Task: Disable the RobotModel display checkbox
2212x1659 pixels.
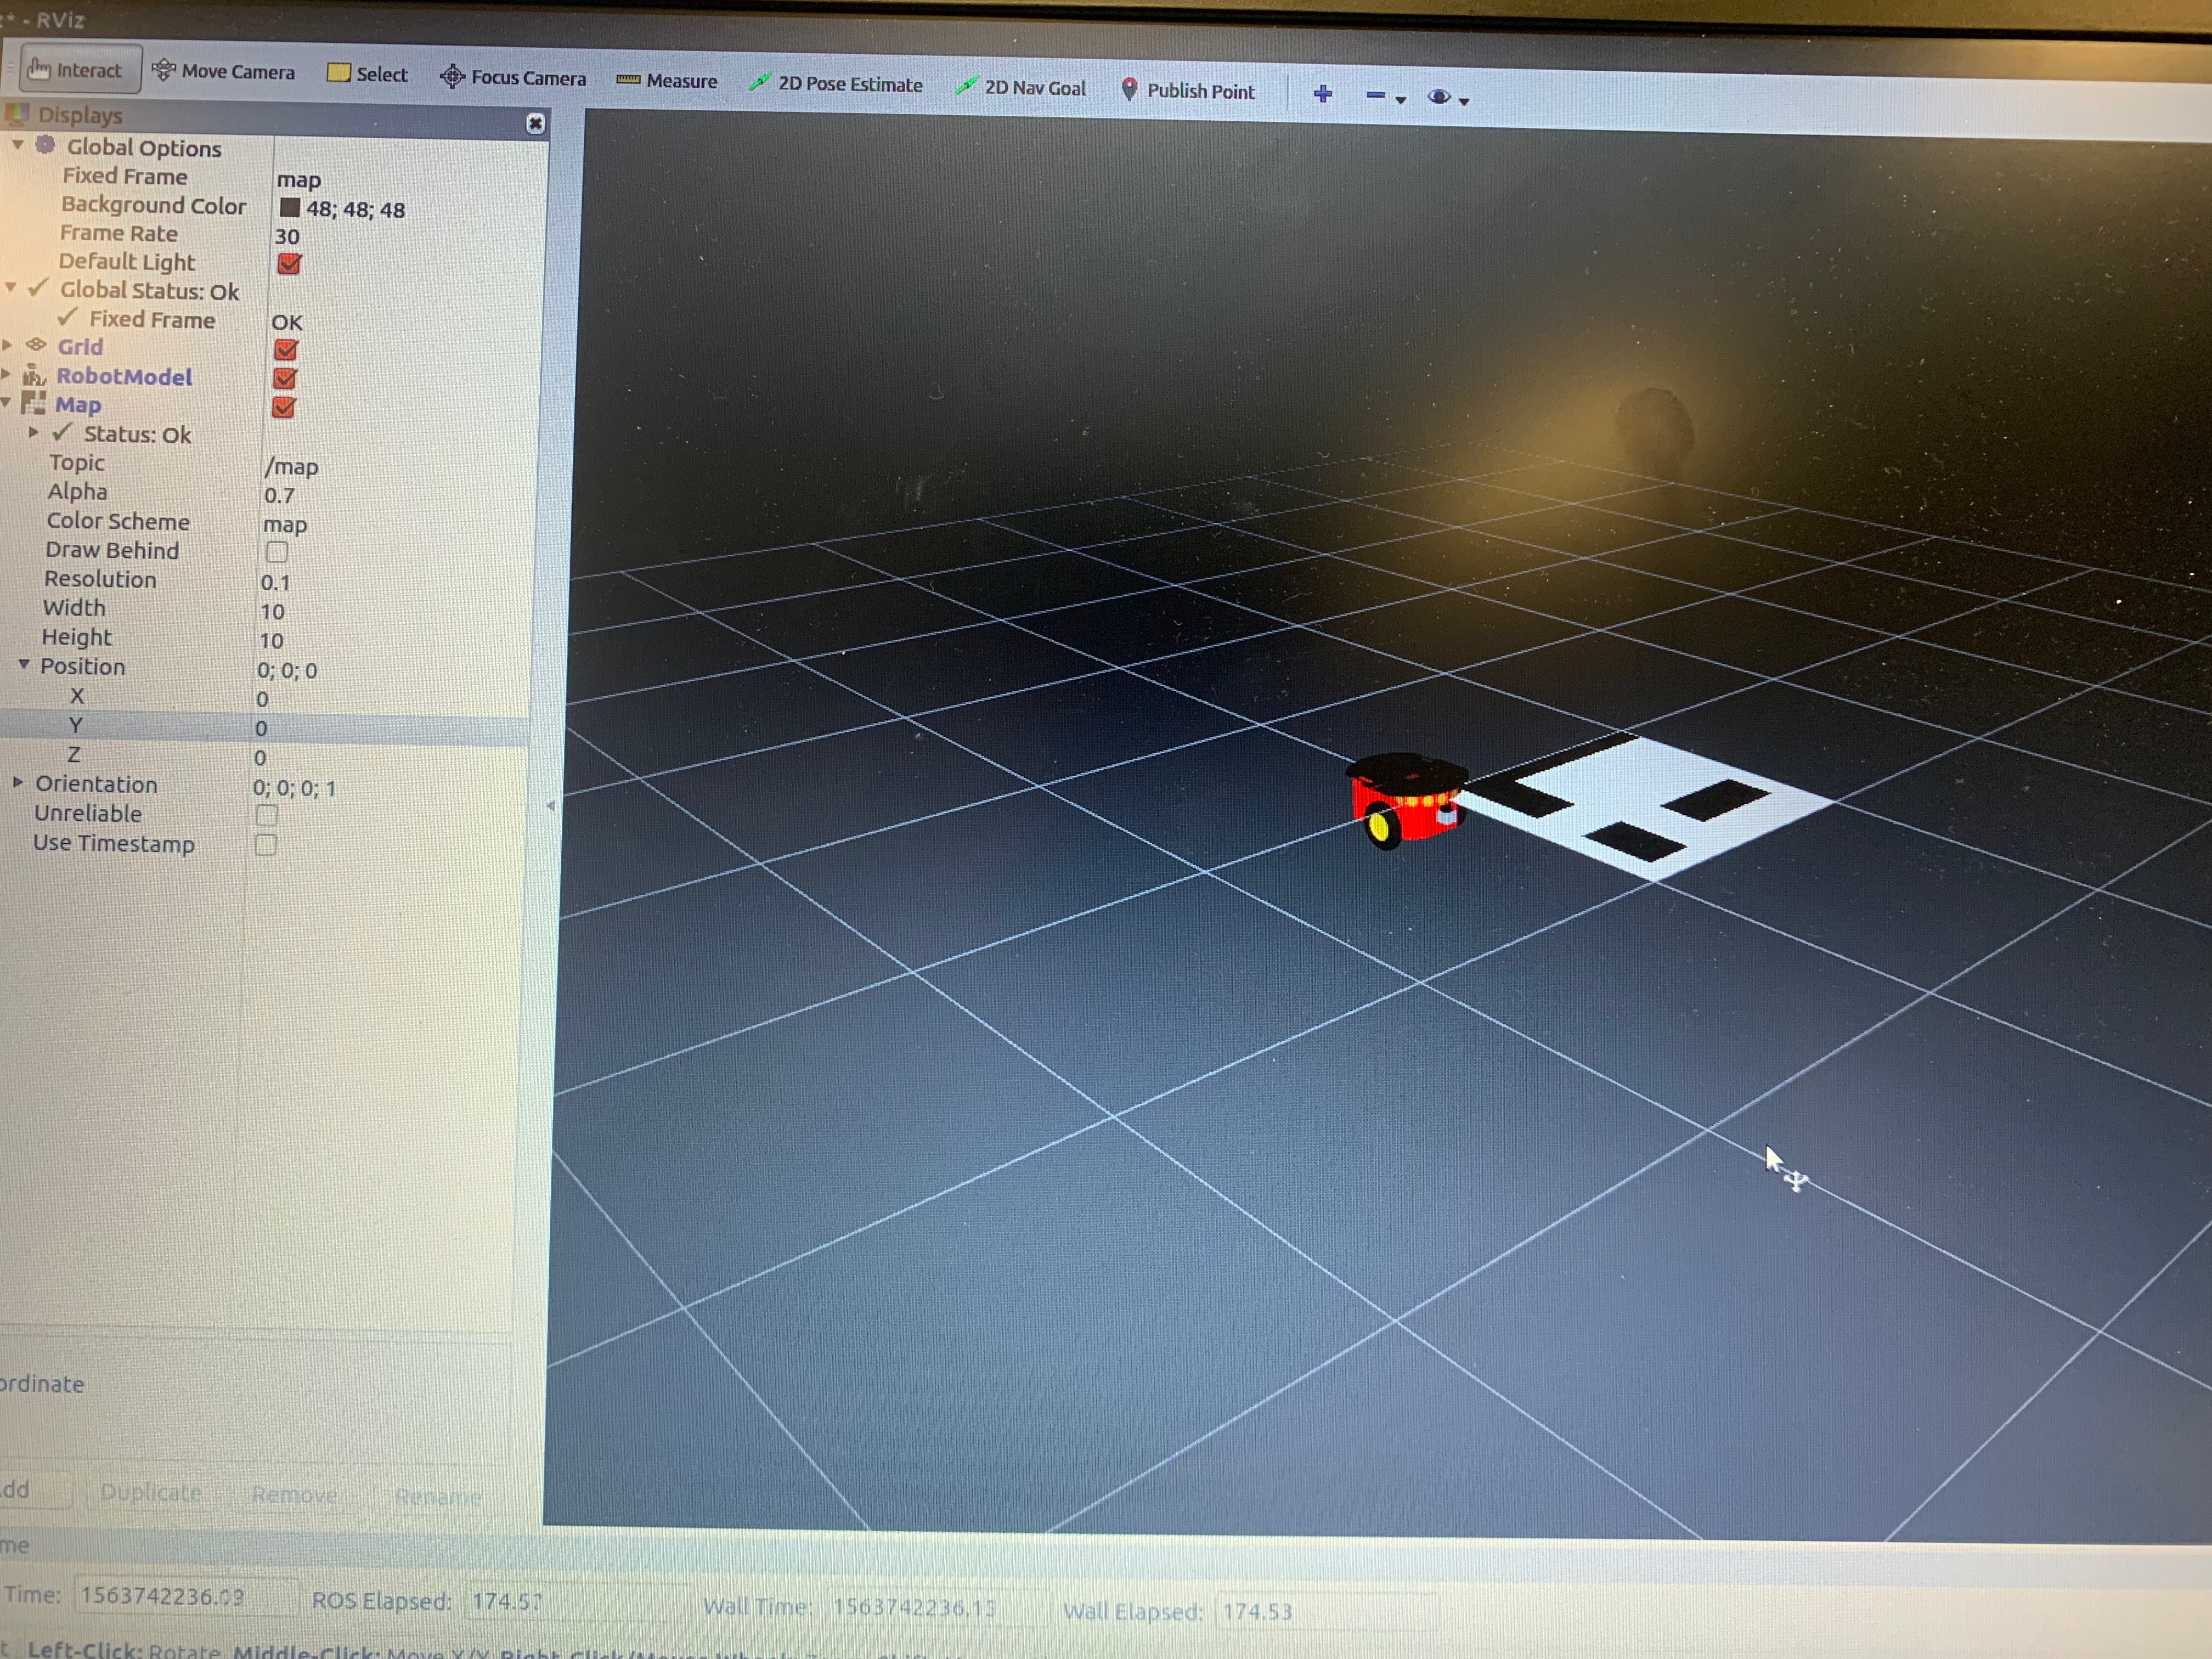Action: (284, 378)
